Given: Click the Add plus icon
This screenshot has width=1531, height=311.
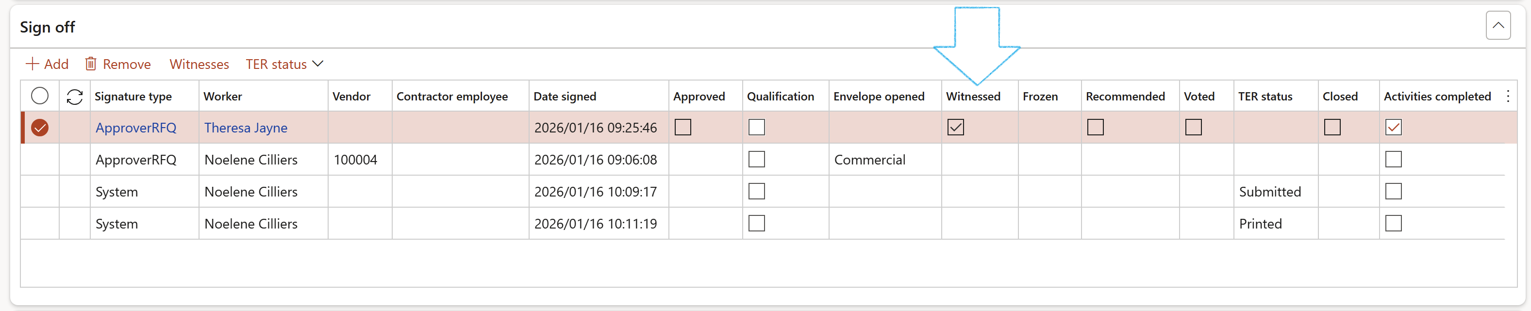Looking at the screenshot, I should tap(32, 64).
